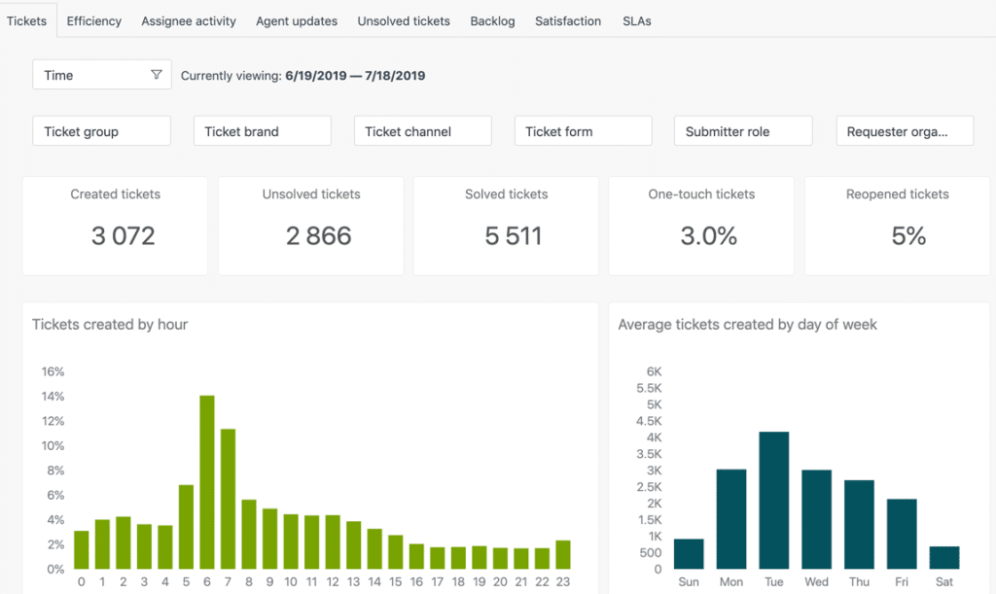Open the Submitter role filter
The width and height of the screenshot is (996, 594).
point(743,130)
